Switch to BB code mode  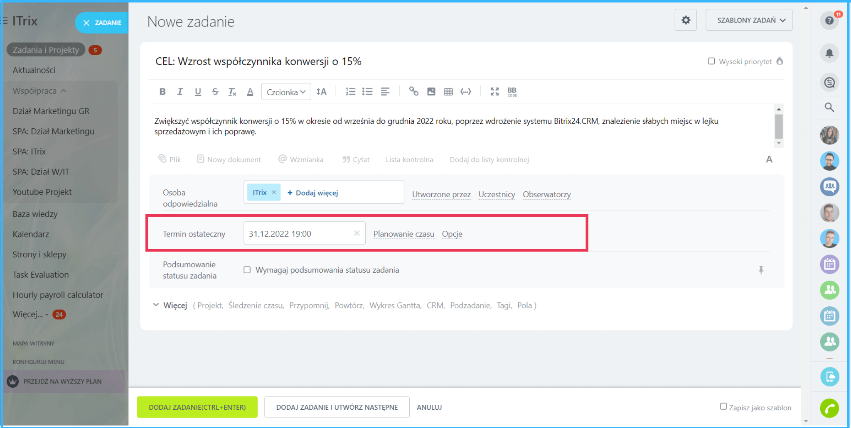[x=512, y=92]
